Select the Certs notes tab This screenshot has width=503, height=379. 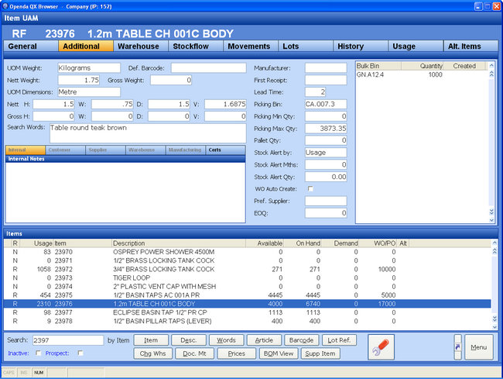click(x=225, y=150)
